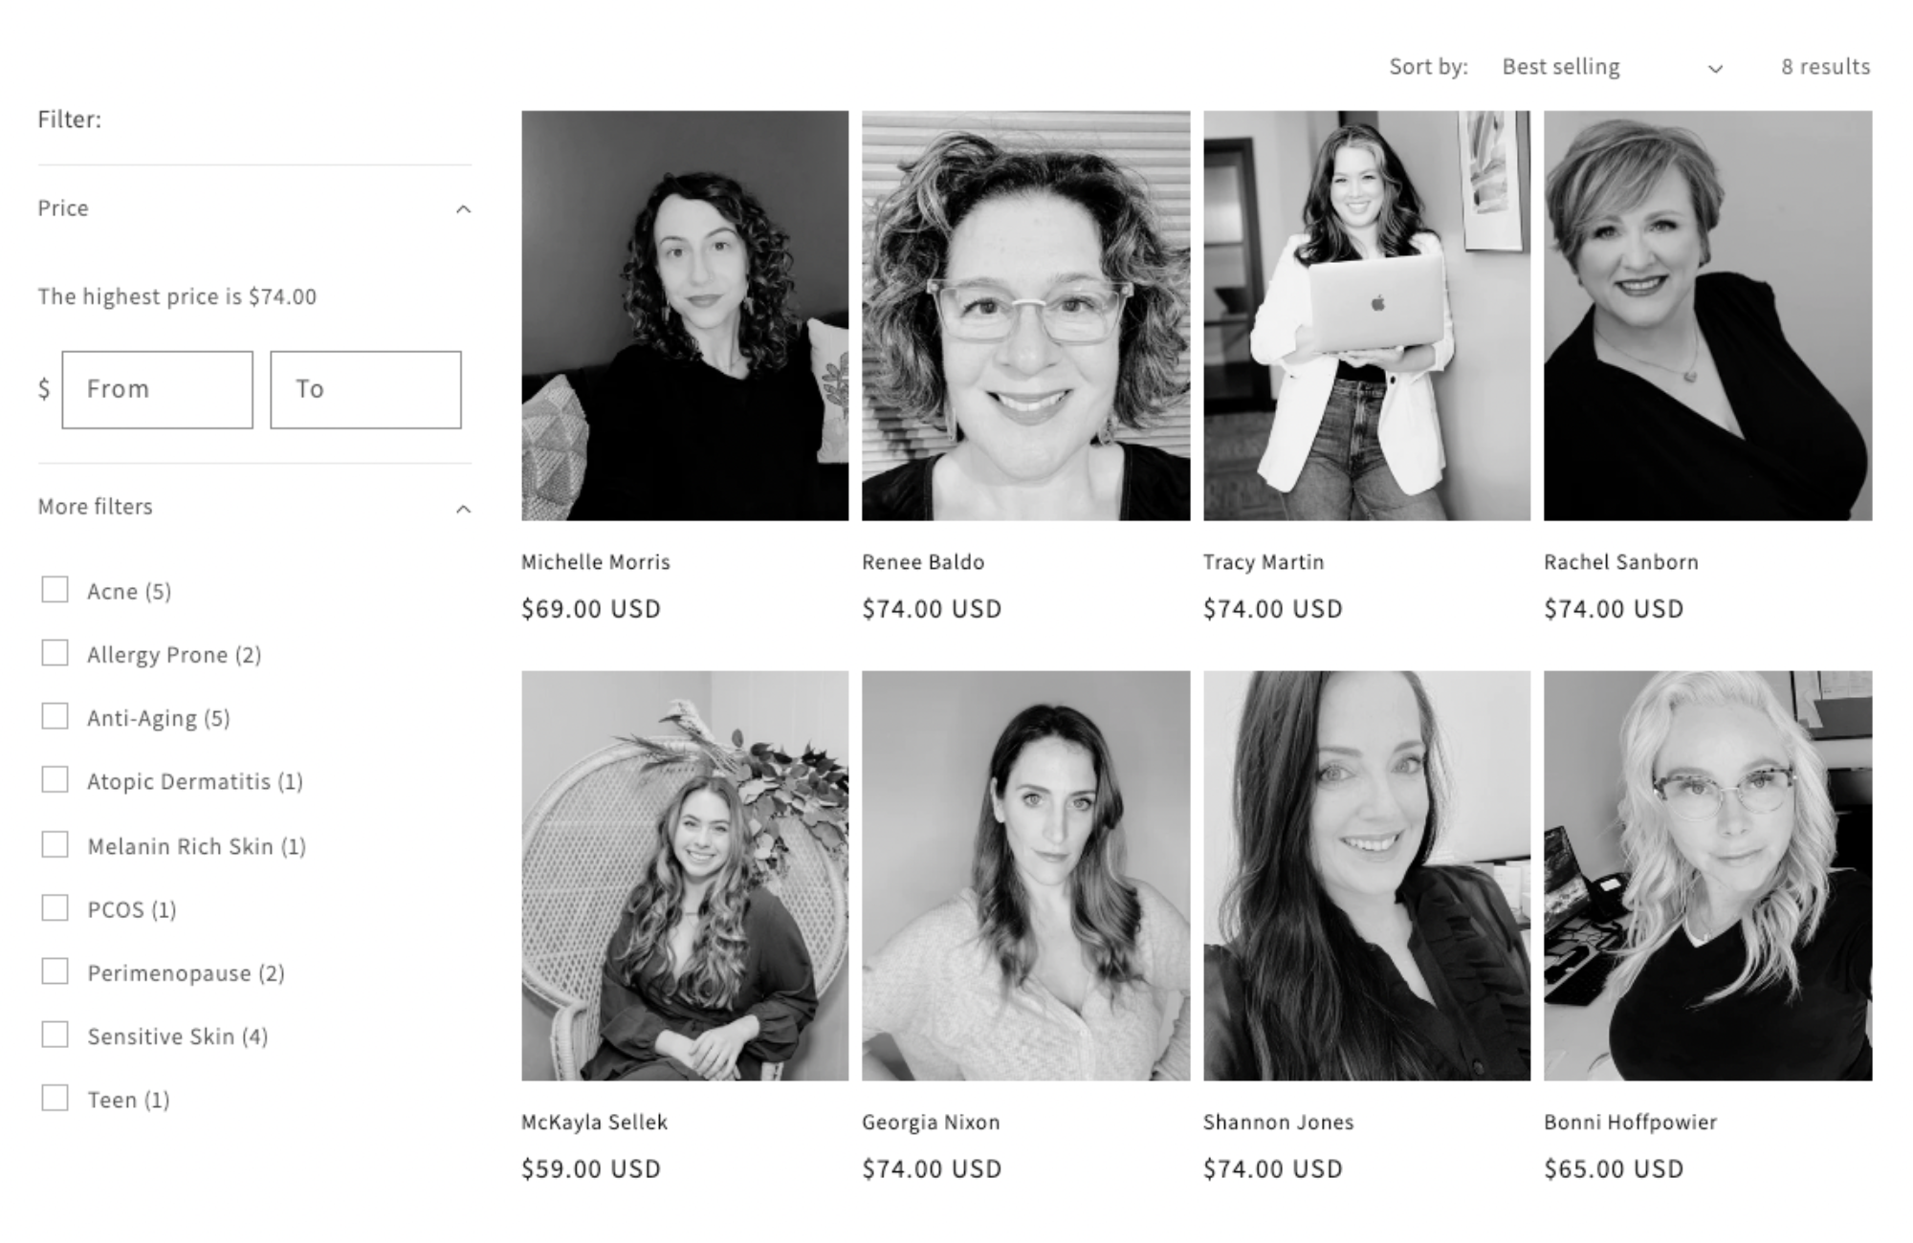Open the Sort by Best selling dropdown
Image resolution: width=1913 pixels, height=1243 pixels.
pyautogui.click(x=1613, y=67)
